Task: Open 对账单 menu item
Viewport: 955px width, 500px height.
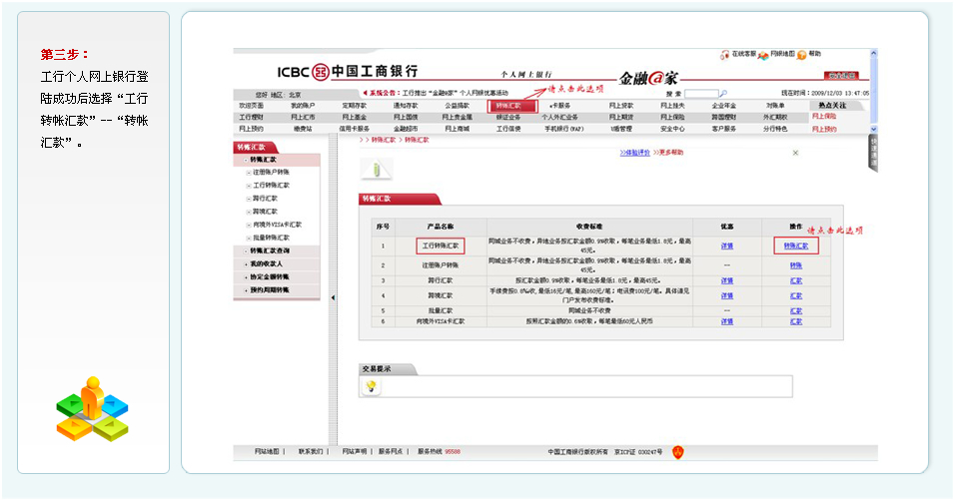Action: pos(775,106)
